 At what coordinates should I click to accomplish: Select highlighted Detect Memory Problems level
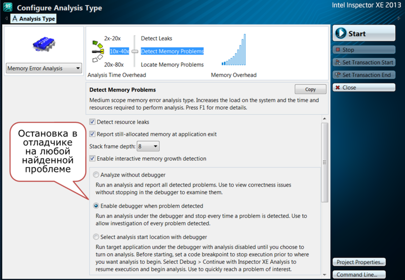point(172,52)
